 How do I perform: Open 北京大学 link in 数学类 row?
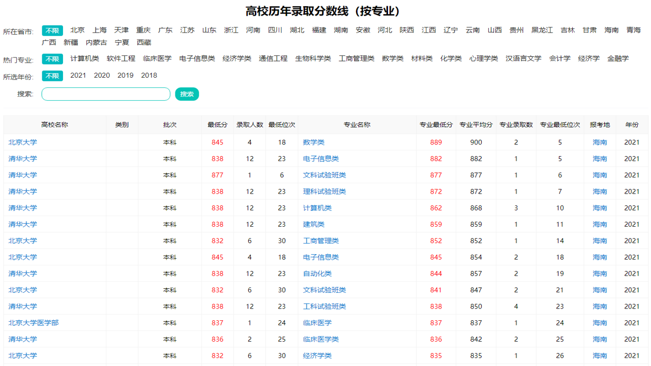pos(23,142)
